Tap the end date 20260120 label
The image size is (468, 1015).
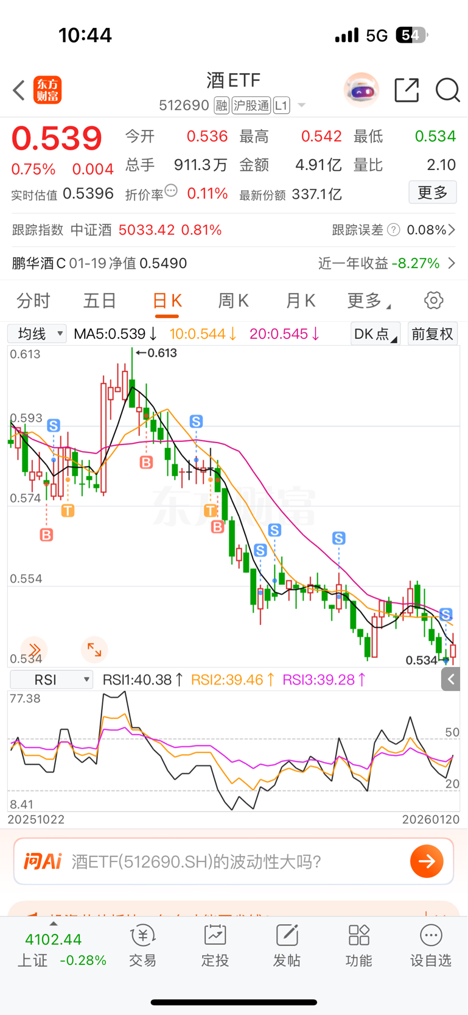point(431,820)
